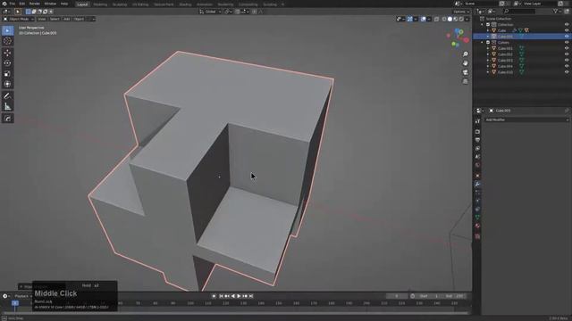
Task: Toggle viewport gizmos button
Action: click(x=409, y=19)
